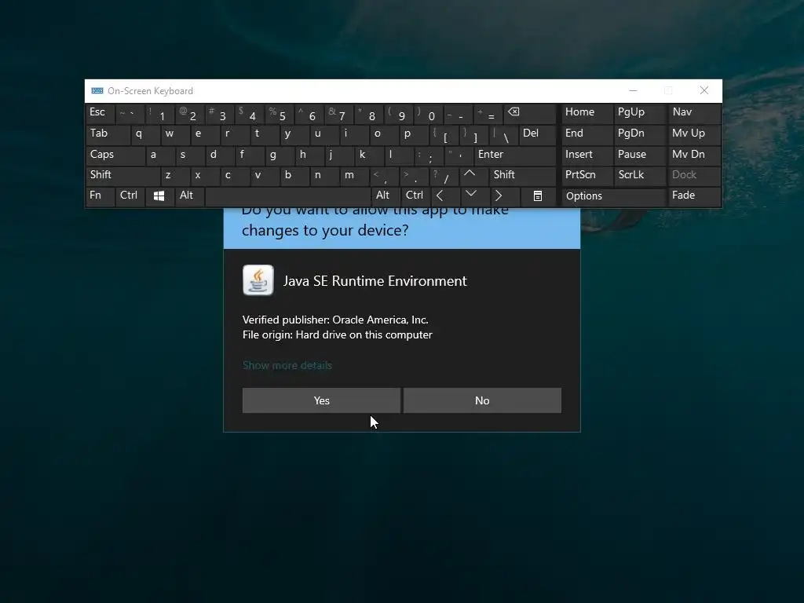Tap the q key
Viewport: 804px width, 603px height.
tap(144, 133)
